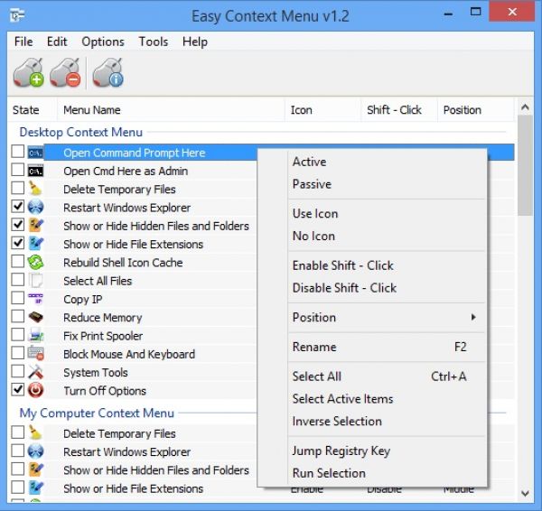Collapse the Desktop Context Menu group header
This screenshot has height=511, width=542.
pos(81,132)
